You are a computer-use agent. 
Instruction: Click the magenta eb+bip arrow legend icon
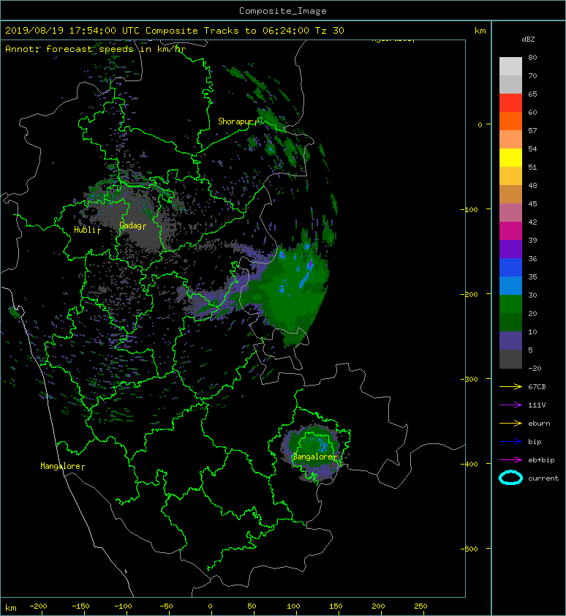pyautogui.click(x=510, y=460)
